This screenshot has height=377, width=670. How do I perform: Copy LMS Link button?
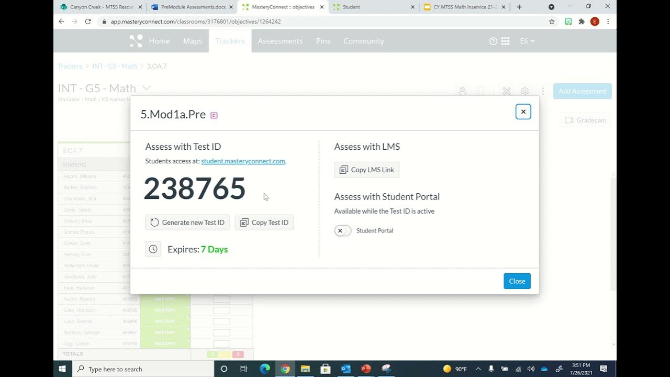click(367, 170)
